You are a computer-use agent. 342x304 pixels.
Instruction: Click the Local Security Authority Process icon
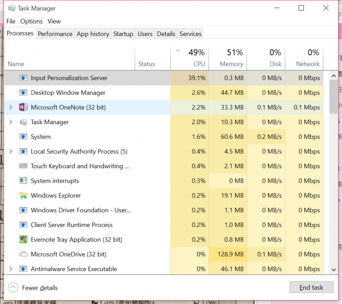tap(23, 151)
